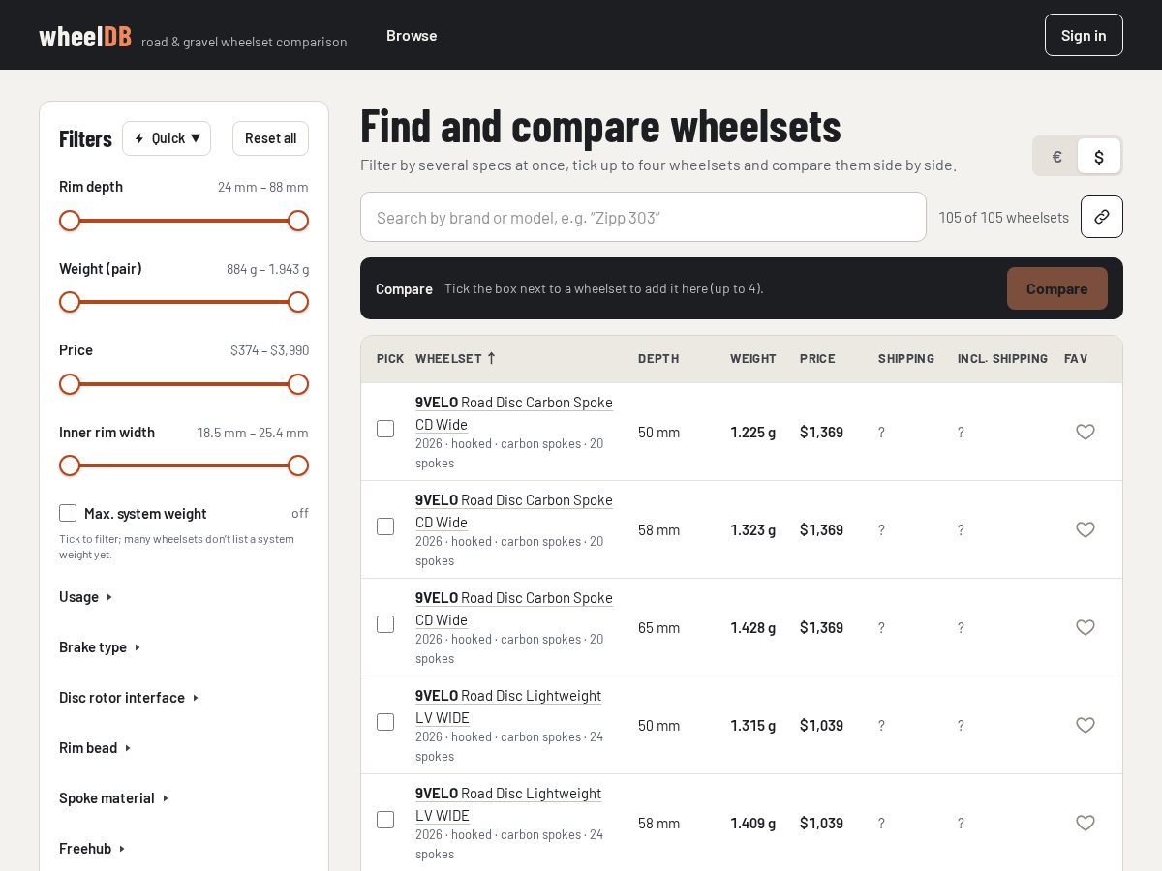
Task: Click Inner rim width maximum slider handle
Action: coord(298,466)
